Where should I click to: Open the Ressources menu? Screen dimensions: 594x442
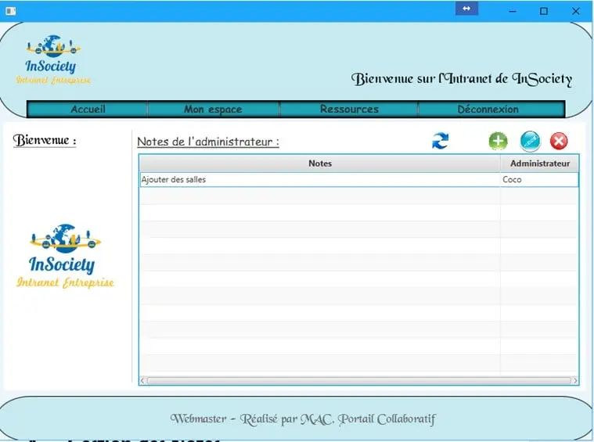click(x=349, y=110)
